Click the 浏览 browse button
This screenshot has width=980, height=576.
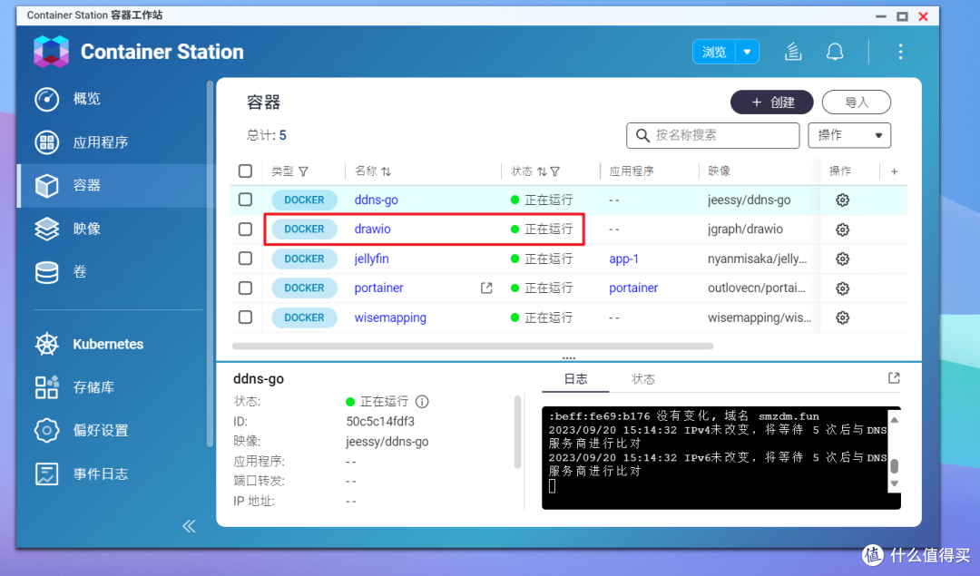tap(714, 52)
